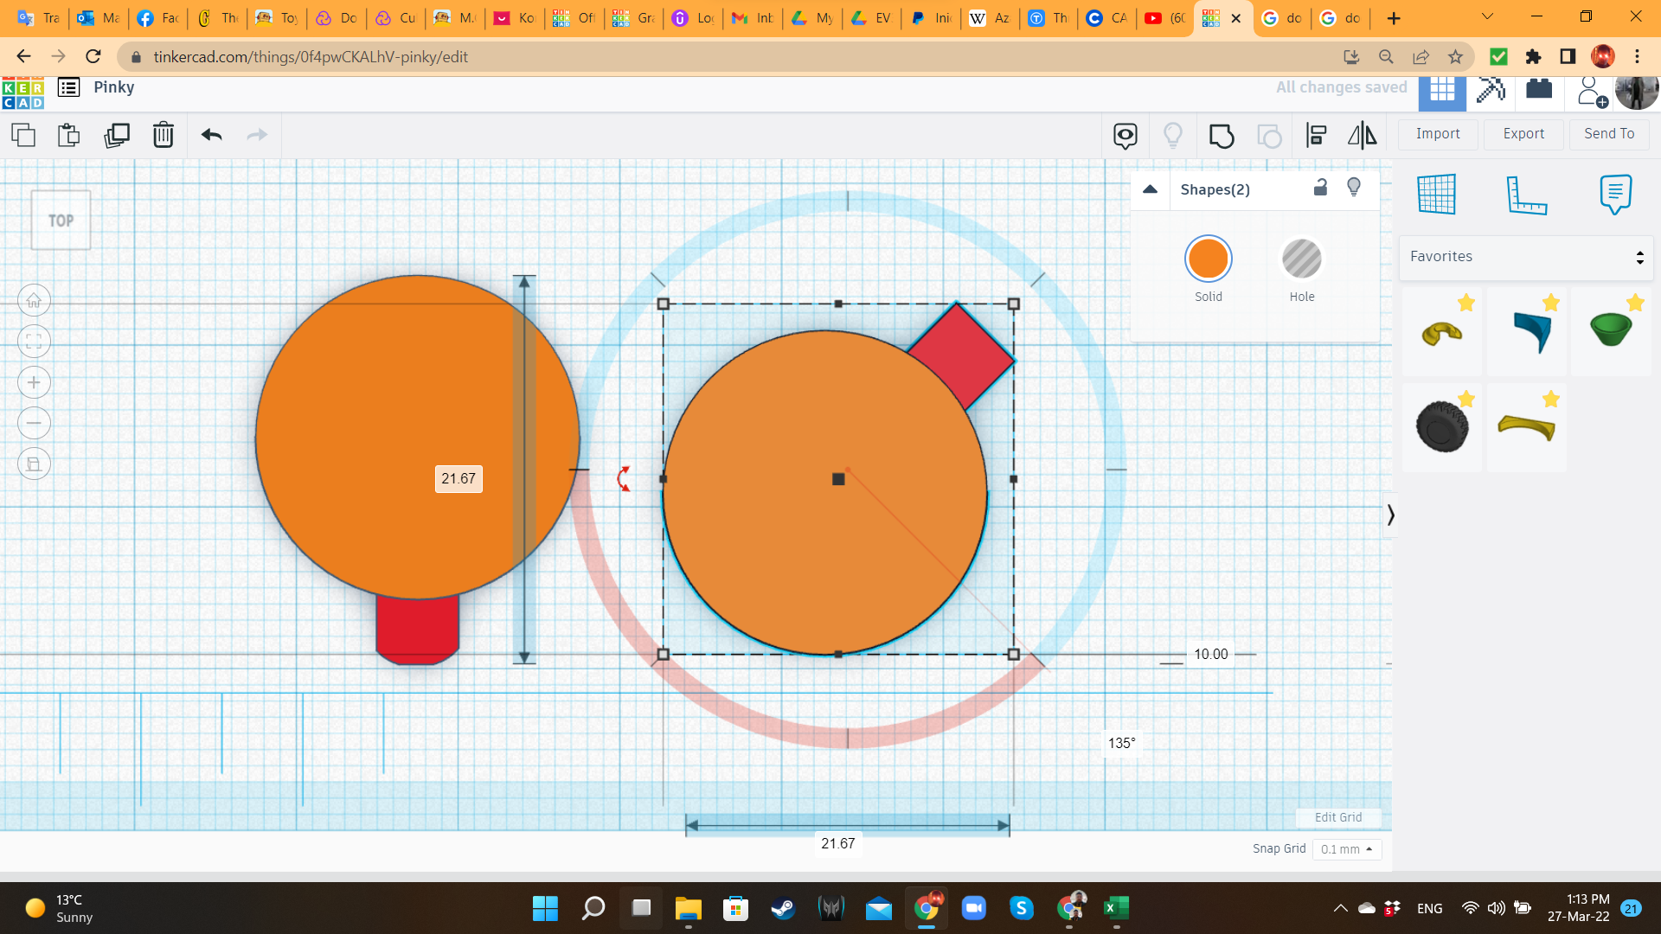The width and height of the screenshot is (1661, 934).
Task: Click the Solid orange color swatch
Action: [1208, 259]
